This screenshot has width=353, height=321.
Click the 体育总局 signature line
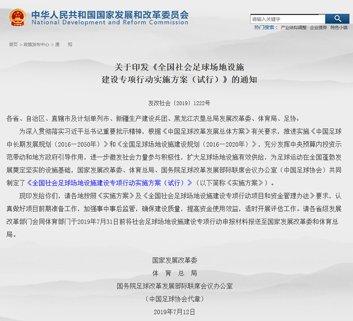coord(176,273)
